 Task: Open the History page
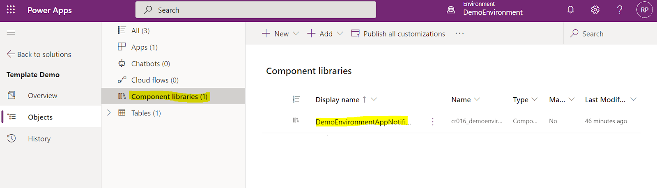click(x=39, y=139)
